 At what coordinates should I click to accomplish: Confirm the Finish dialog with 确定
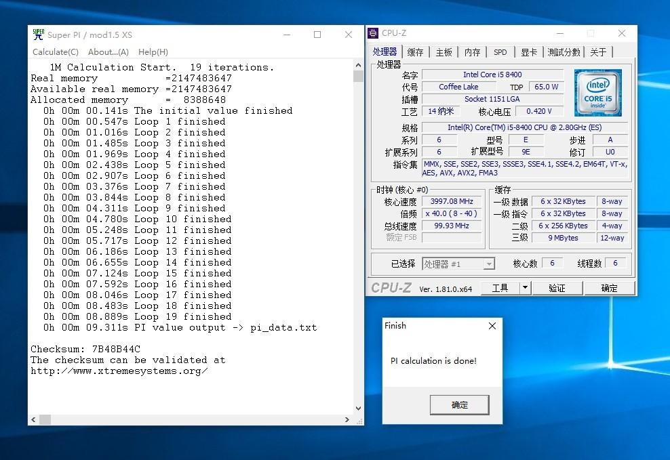(x=459, y=404)
